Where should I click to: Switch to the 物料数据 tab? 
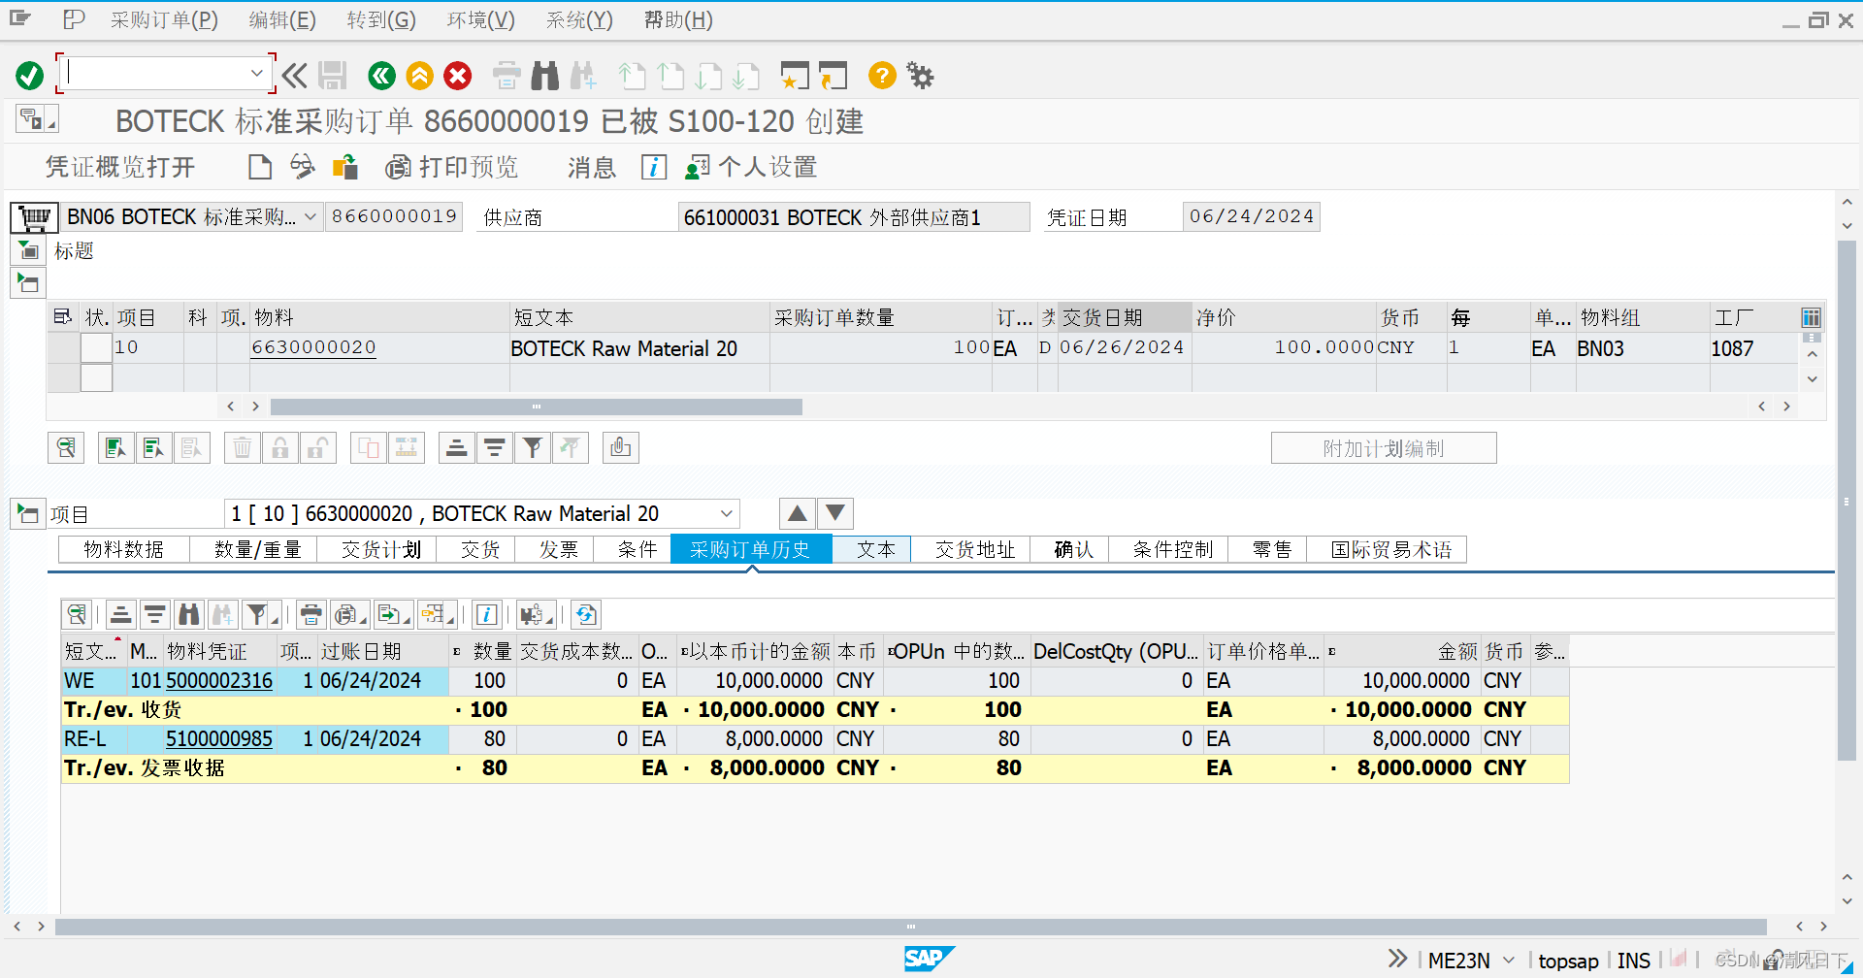(124, 550)
